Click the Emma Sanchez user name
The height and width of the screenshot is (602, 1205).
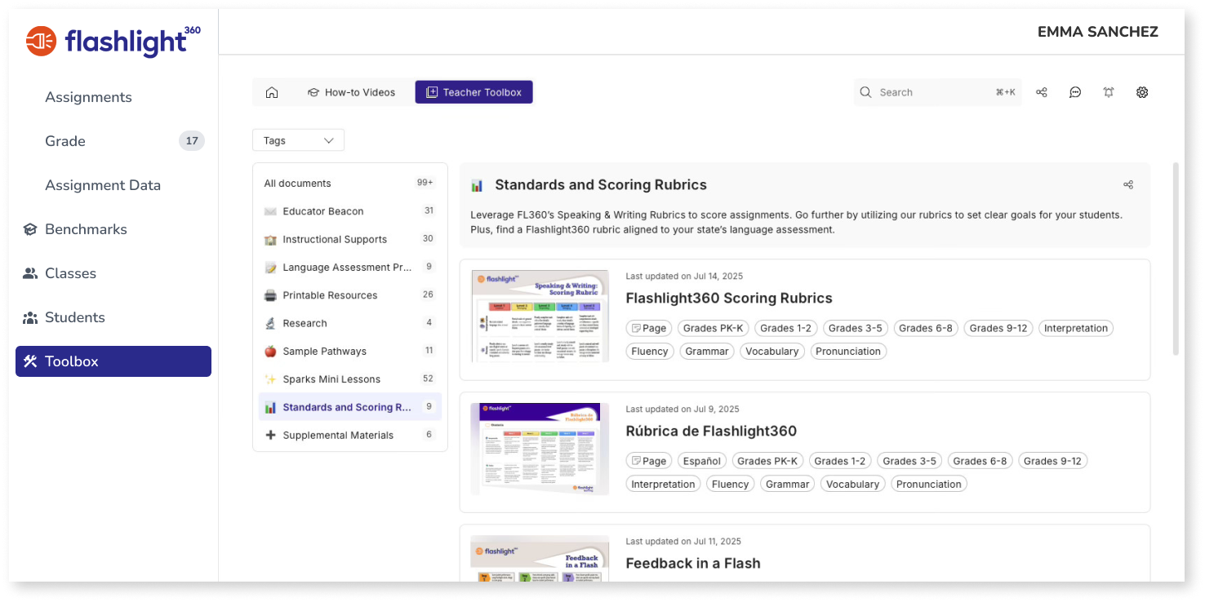(x=1098, y=32)
